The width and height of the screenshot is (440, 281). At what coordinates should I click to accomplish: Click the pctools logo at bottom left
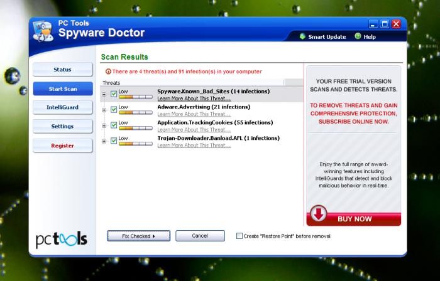pyautogui.click(x=62, y=240)
